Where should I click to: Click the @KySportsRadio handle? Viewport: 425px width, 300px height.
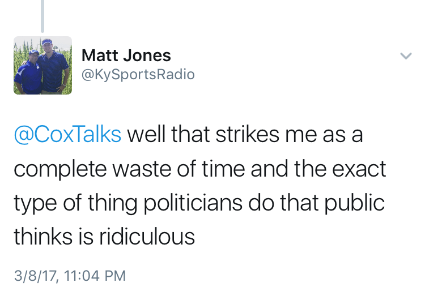(x=138, y=74)
